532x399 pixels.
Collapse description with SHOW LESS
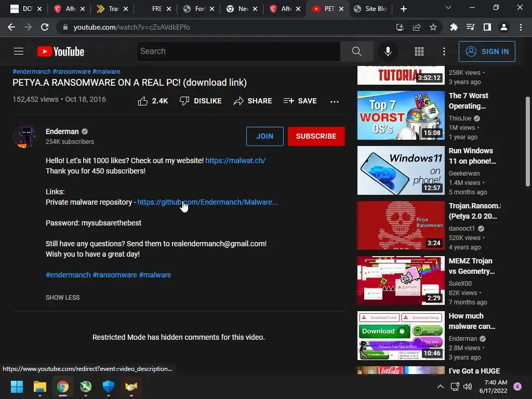click(63, 298)
